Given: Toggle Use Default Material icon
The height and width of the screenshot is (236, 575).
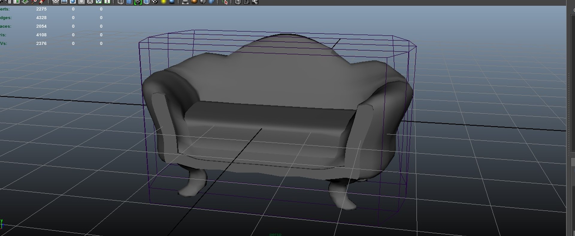Looking at the screenshot, I should click(138, 2).
